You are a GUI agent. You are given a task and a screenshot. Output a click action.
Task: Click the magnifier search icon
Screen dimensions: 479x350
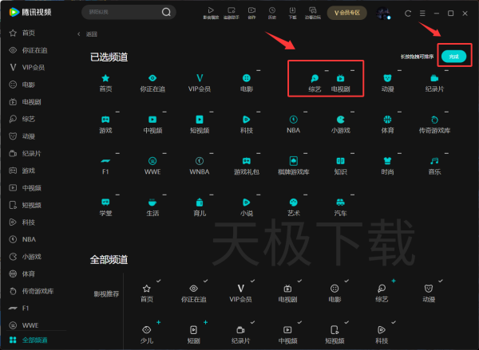[166, 13]
